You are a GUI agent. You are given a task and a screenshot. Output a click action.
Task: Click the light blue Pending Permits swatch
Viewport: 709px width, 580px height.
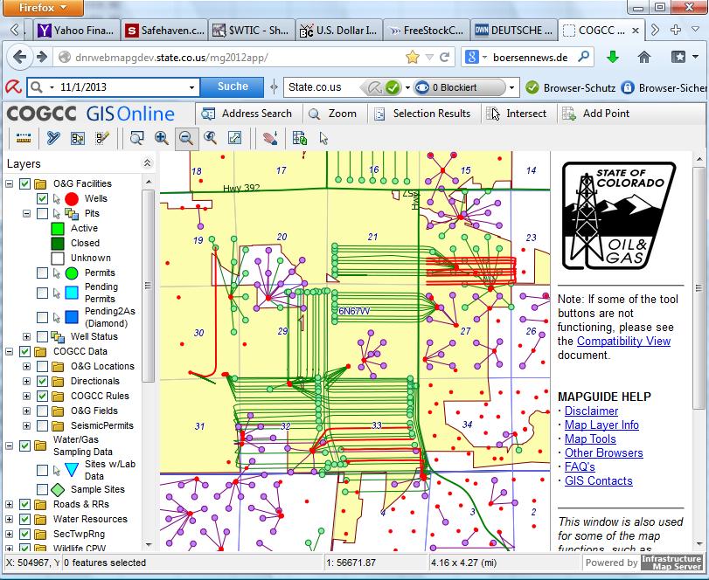[x=72, y=293]
